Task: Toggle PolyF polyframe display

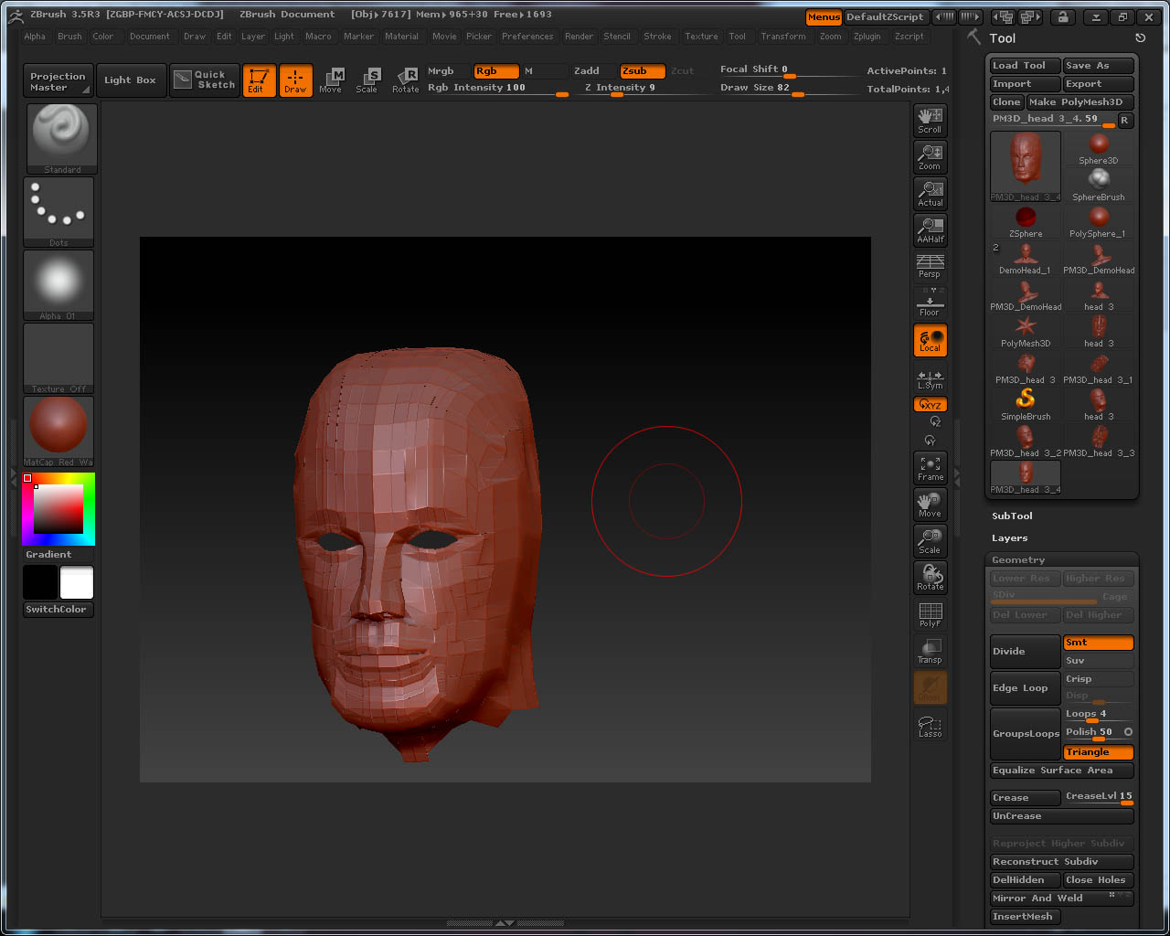Action: pyautogui.click(x=930, y=614)
